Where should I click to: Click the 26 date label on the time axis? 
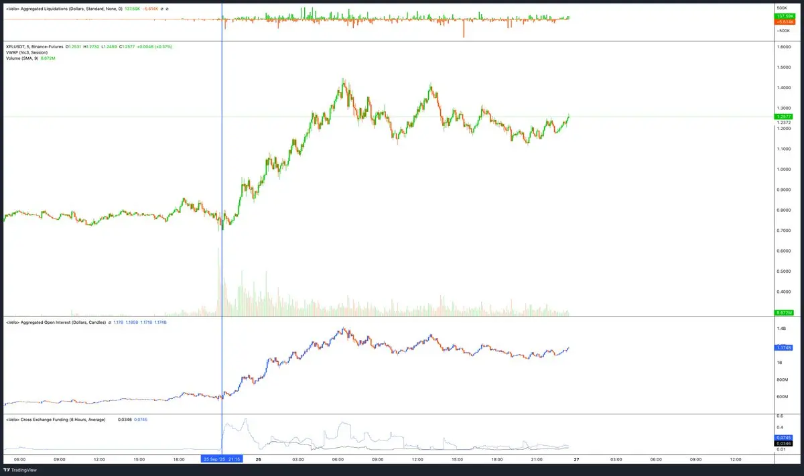point(259,459)
